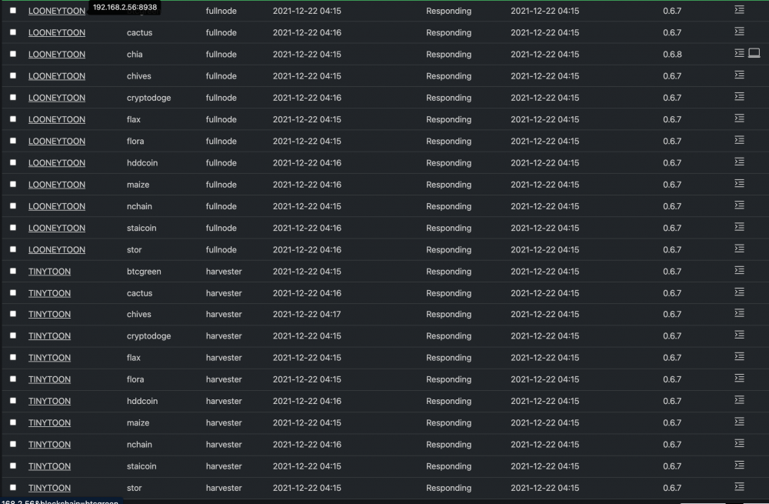The image size is (769, 504).
Task: Open log icon for LOONEYTOON maize row
Action: coord(739,183)
